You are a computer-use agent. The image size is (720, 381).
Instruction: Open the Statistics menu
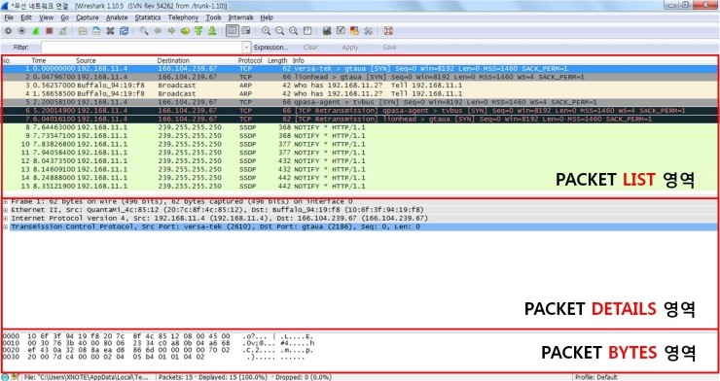pyautogui.click(x=147, y=17)
